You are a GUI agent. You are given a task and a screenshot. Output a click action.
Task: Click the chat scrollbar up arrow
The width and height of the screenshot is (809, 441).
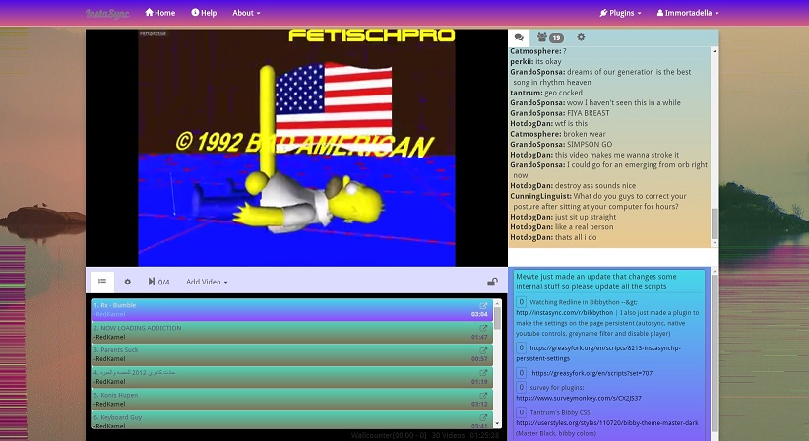[715, 51]
